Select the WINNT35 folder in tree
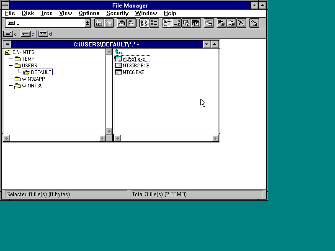 coord(28,86)
